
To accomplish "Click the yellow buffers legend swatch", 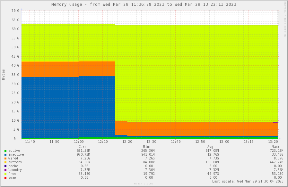I will tap(5, 162).
